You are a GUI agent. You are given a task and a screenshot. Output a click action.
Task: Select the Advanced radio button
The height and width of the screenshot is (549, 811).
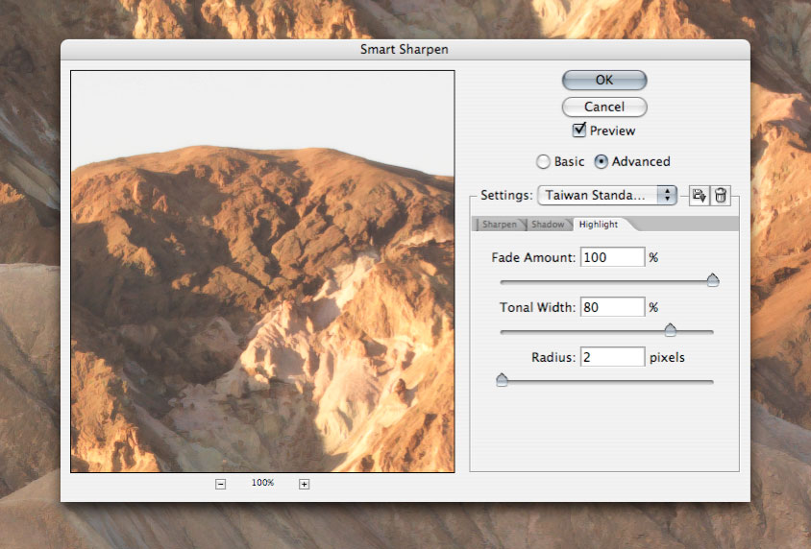coord(602,162)
